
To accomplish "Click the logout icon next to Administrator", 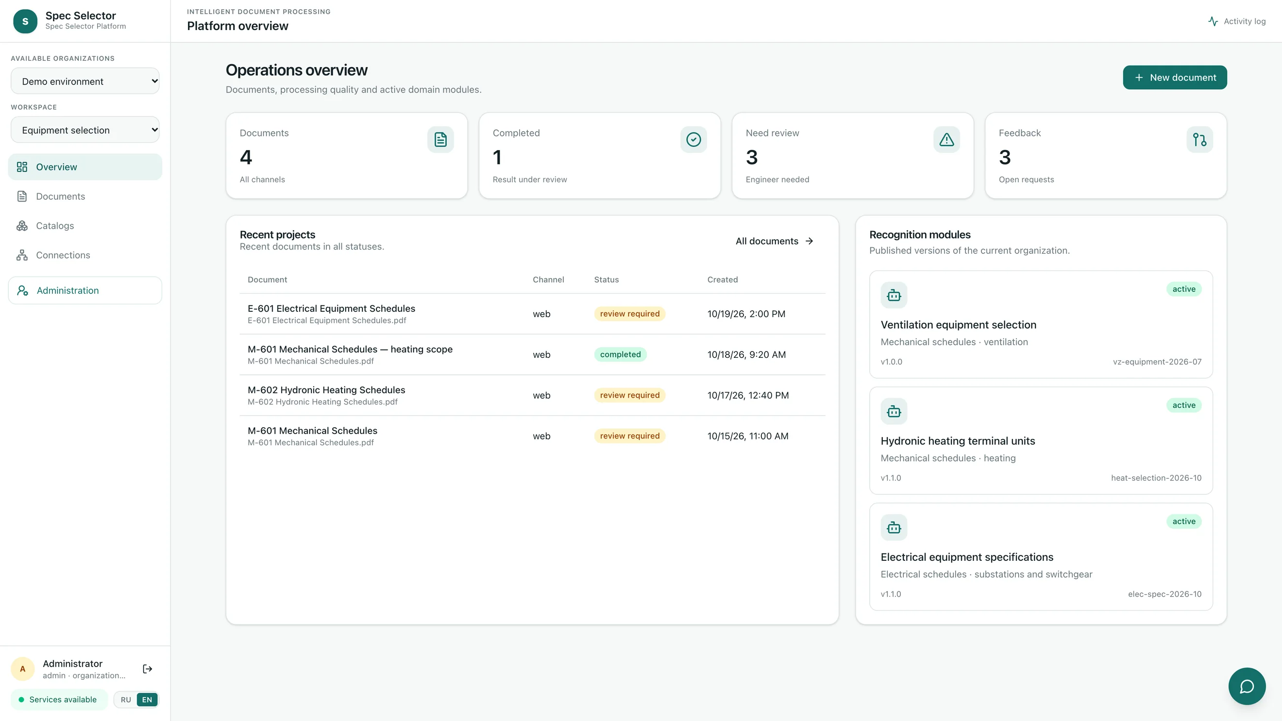I will [147, 669].
